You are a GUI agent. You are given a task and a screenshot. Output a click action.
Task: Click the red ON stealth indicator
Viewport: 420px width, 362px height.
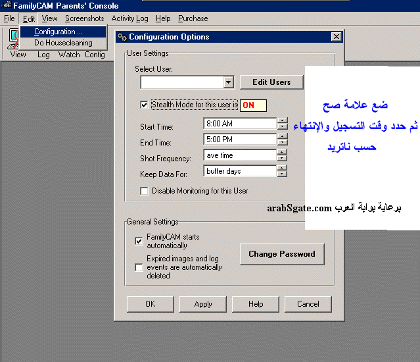tap(253, 105)
